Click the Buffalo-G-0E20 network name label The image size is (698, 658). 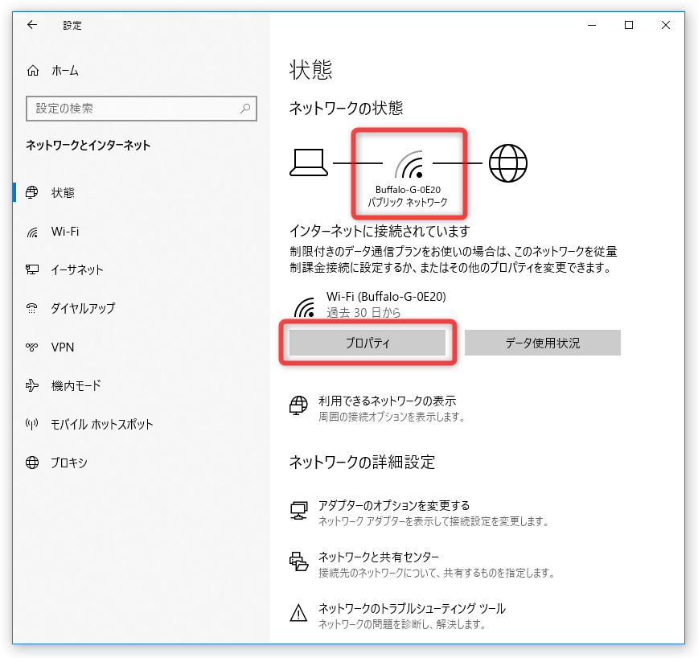(x=409, y=190)
